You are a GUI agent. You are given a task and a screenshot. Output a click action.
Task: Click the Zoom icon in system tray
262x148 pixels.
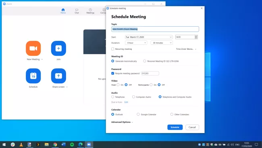click(x=200, y=144)
